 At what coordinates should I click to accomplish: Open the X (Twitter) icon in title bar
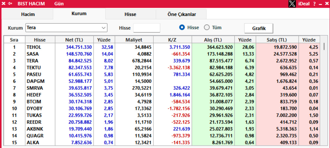click(292, 4)
